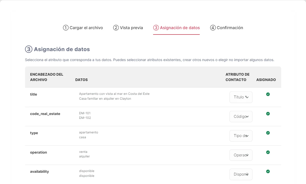This screenshot has width=306, height=184.
Task: Click the ASIGNADO column header
Action: [266, 80]
